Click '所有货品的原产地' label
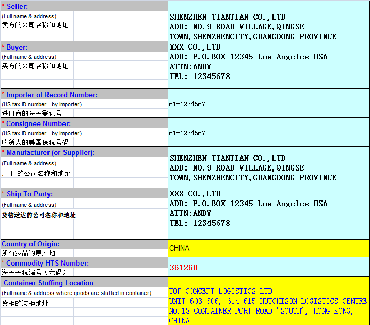This screenshot has width=370, height=325. click(28, 253)
